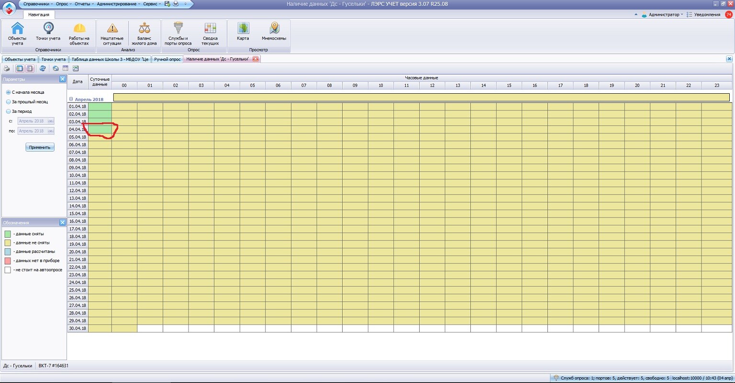Click 'ВКТ-7 #164631' in status bar
735x383 pixels.
tap(53, 366)
